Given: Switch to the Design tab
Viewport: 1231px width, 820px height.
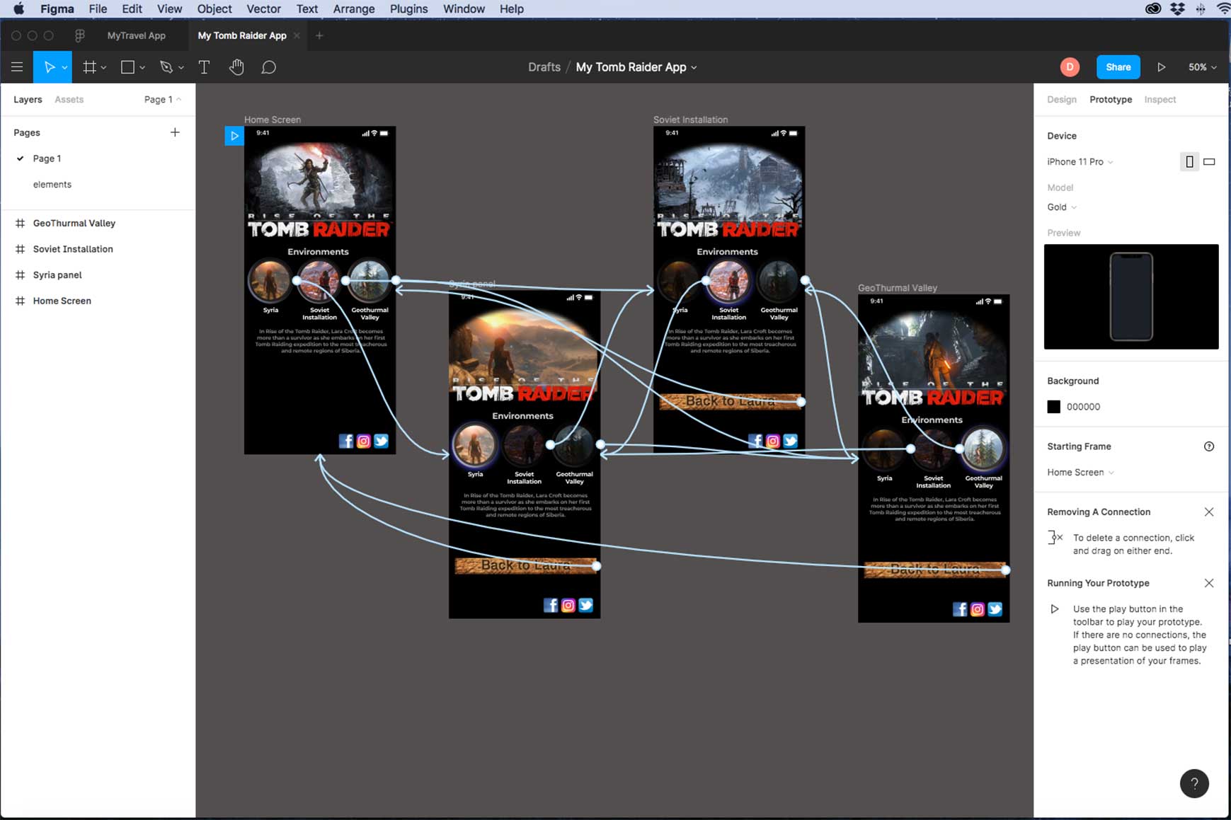Looking at the screenshot, I should (x=1061, y=100).
